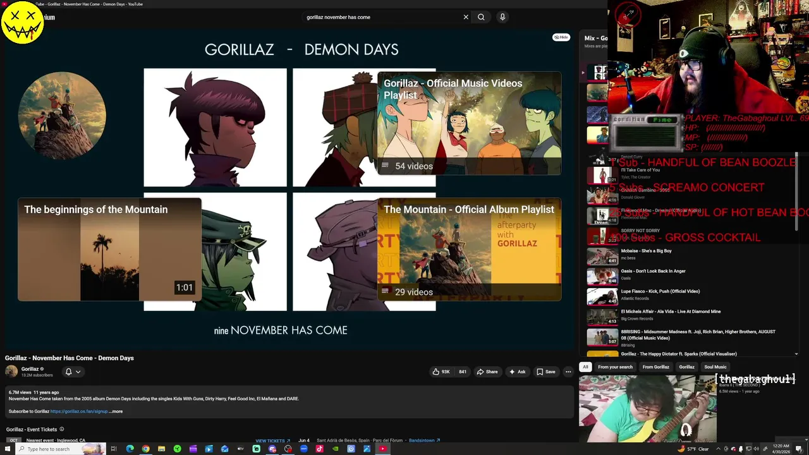
Task: Open the weather widget showing 57°F Clear
Action: click(x=694, y=449)
